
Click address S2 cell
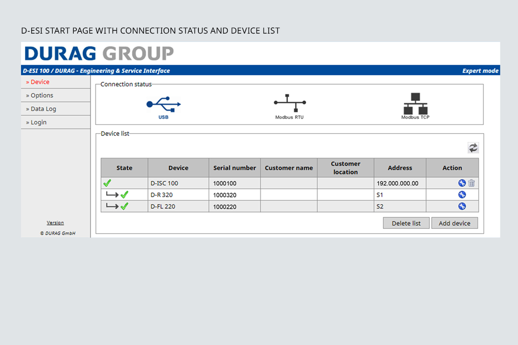point(400,207)
